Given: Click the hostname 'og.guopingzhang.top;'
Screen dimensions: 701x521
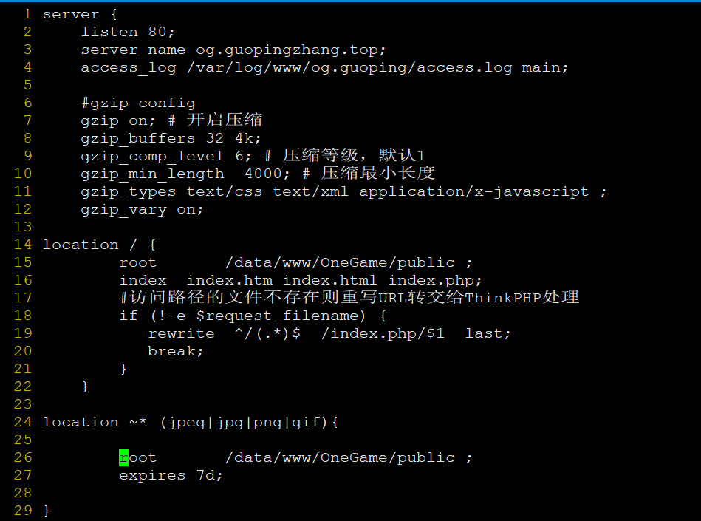Looking at the screenshot, I should tap(291, 50).
